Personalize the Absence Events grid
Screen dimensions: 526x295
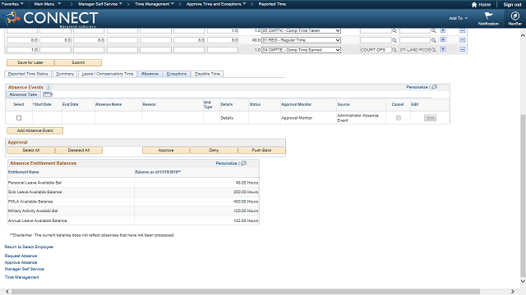click(417, 87)
